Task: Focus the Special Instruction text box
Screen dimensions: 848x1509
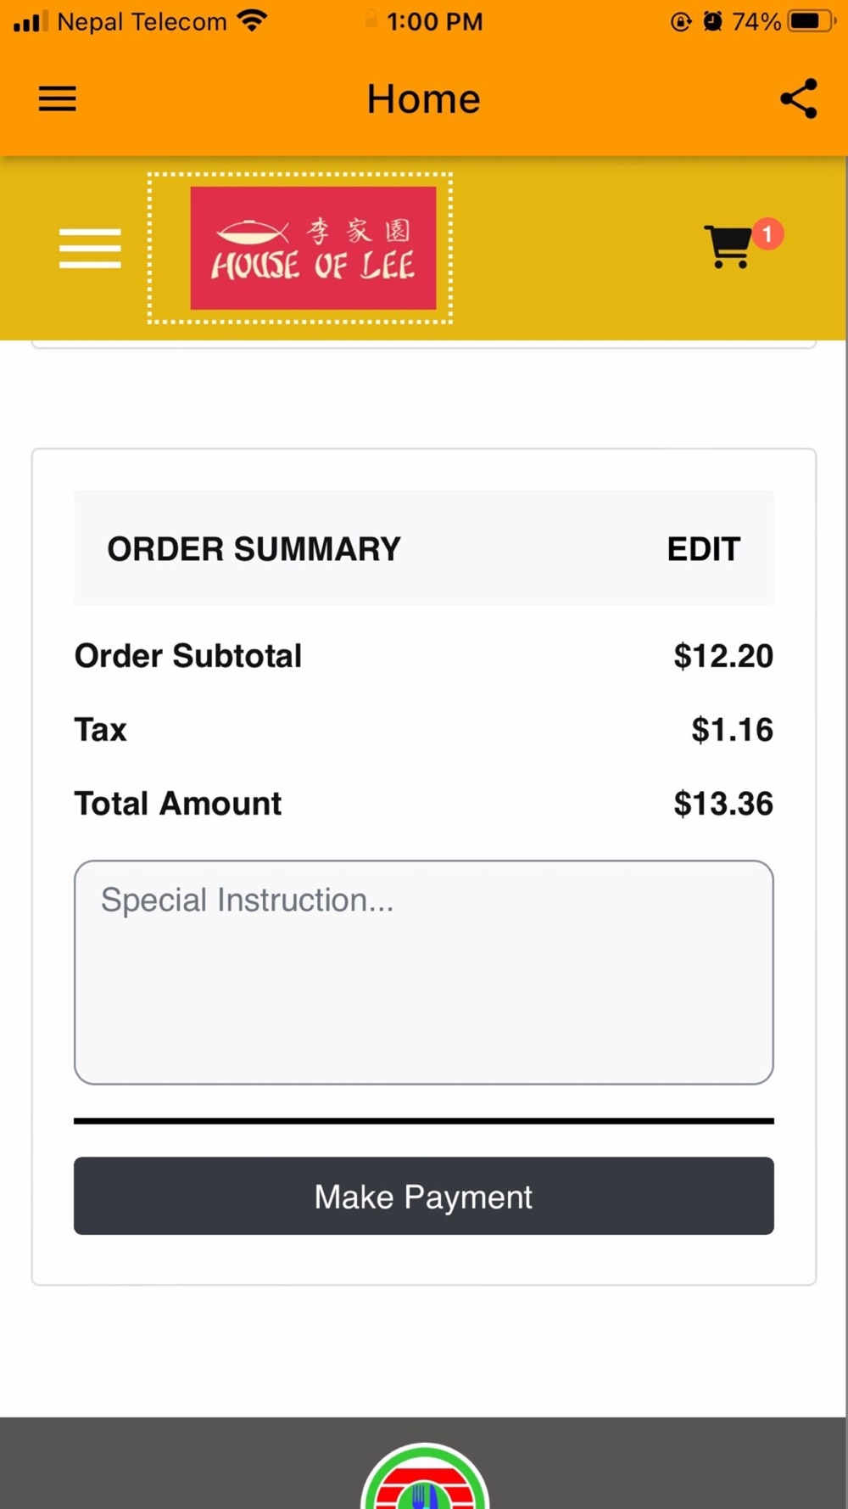Action: click(x=423, y=972)
